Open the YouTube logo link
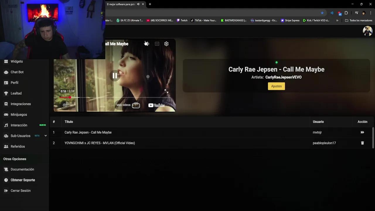Viewport: 375px width, 211px height. 156,105
